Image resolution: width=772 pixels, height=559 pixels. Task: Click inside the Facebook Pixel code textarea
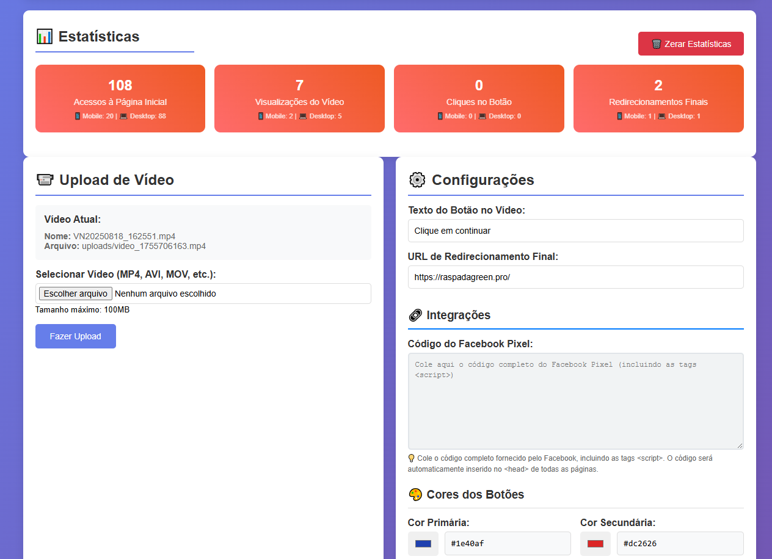[575, 400]
